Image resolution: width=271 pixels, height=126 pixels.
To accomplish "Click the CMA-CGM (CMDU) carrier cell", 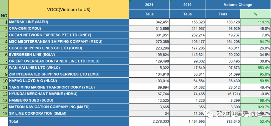I will click(x=69, y=28).
